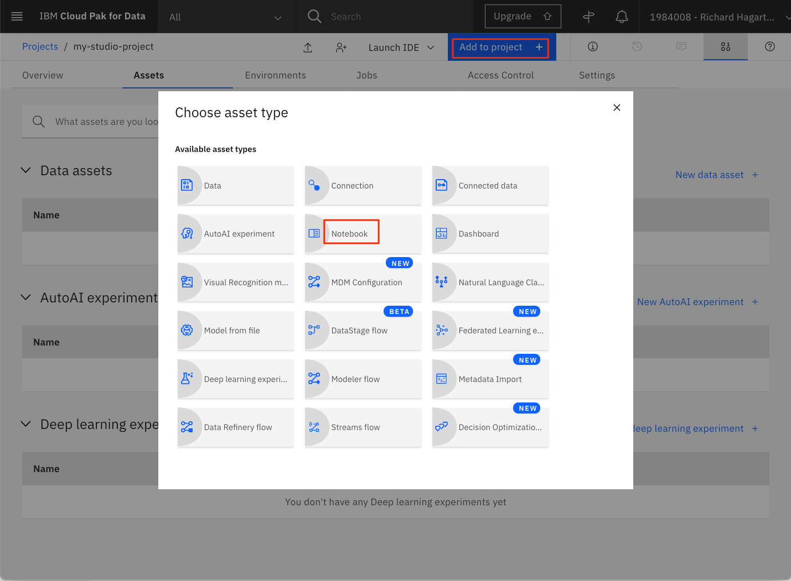The image size is (791, 581).
Task: Select the Notebook icon
Action: point(314,233)
